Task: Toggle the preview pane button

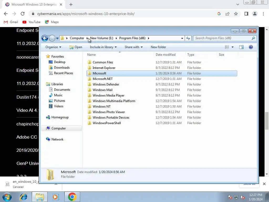Action: pyautogui.click(x=241, y=47)
